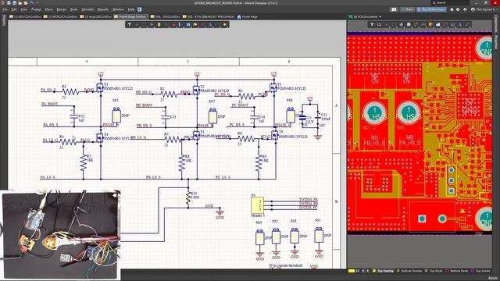Click the text string 'A' icon in PCB bar

[x=460, y=24]
